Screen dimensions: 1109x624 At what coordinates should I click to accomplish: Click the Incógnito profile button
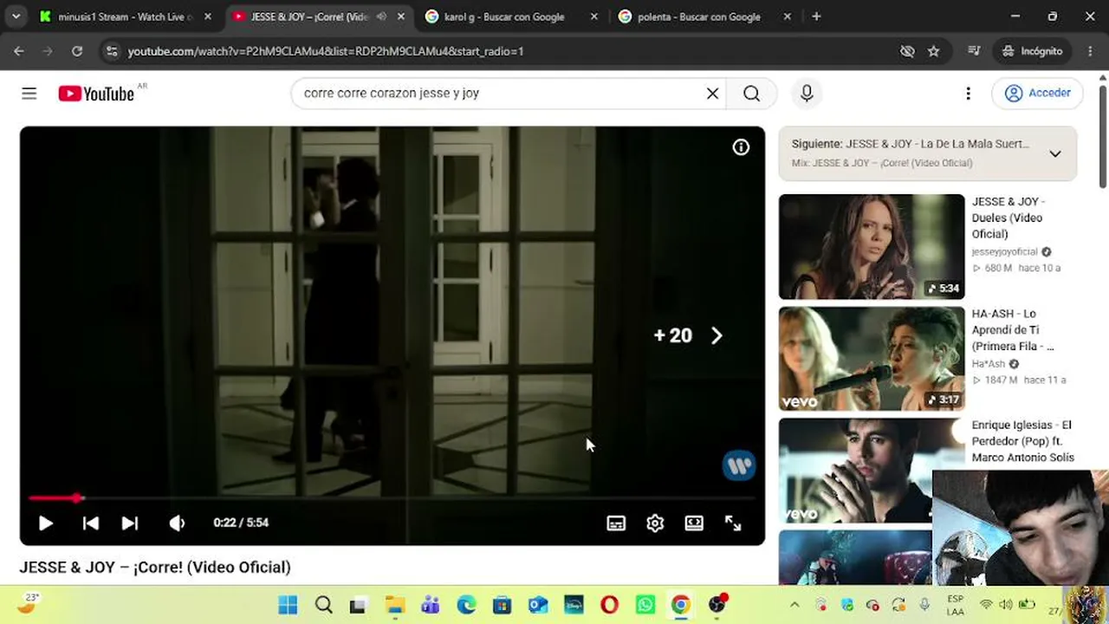click(1032, 51)
